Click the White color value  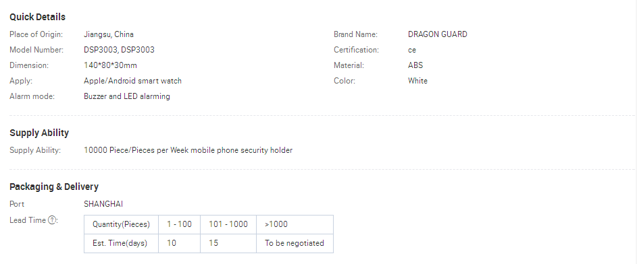tap(417, 81)
